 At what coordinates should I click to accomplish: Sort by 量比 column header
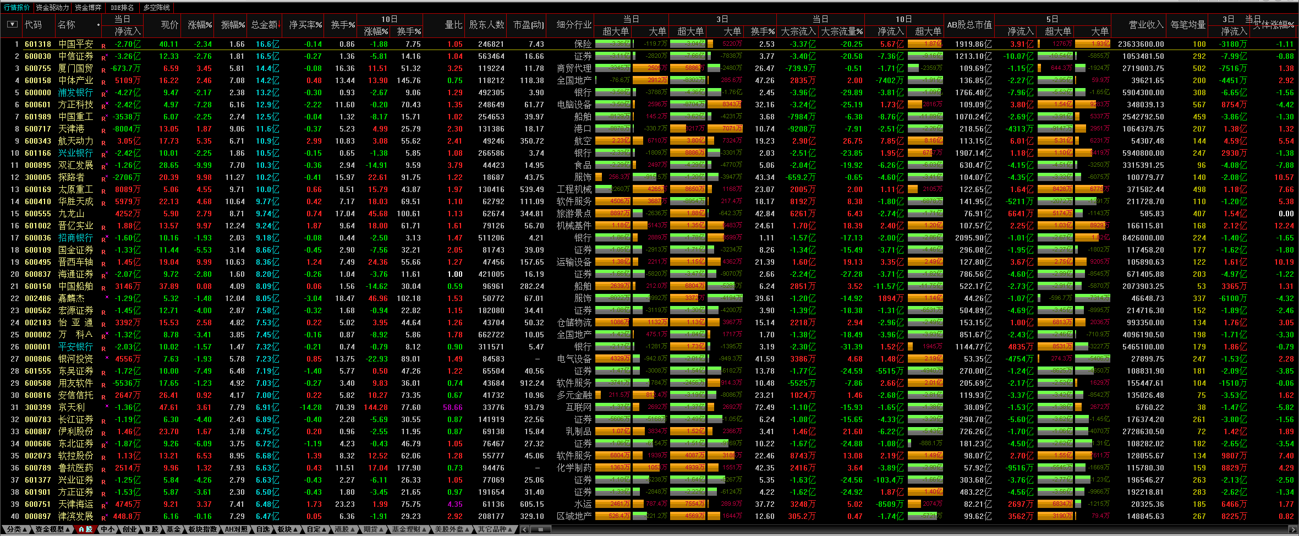coord(453,25)
